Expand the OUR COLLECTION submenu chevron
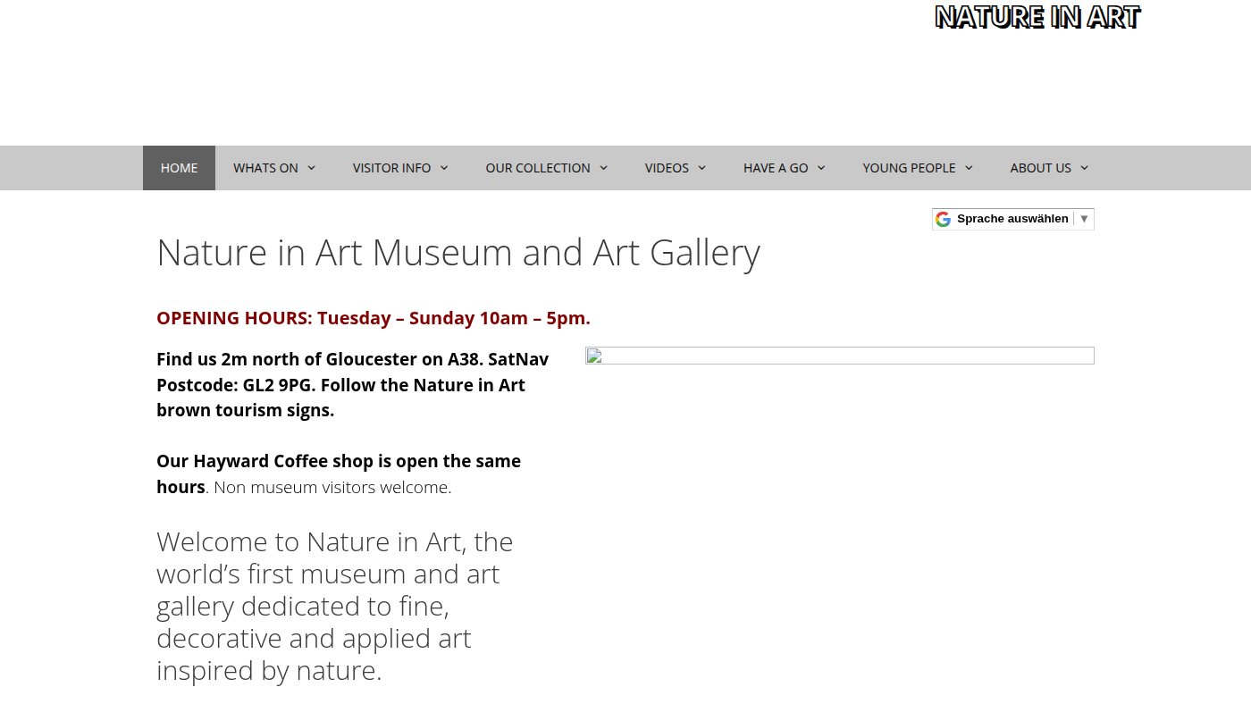Screen dimensions: 1251x704 coord(603,168)
